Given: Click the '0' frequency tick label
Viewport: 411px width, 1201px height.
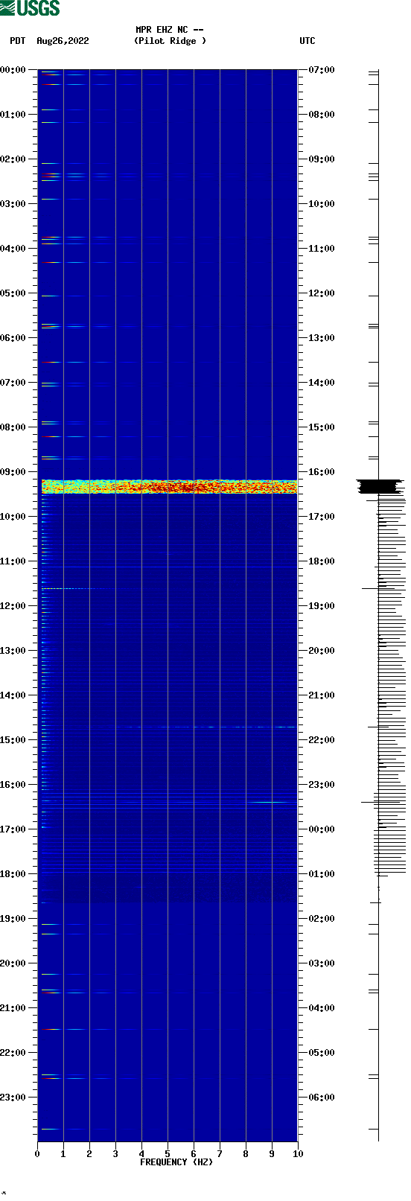Looking at the screenshot, I should click(x=37, y=1154).
